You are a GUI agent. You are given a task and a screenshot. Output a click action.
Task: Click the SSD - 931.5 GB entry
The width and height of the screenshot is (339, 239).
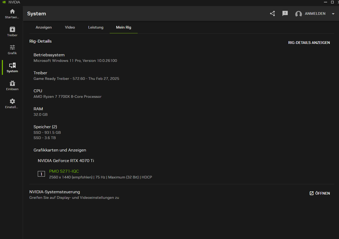pyautogui.click(x=47, y=132)
